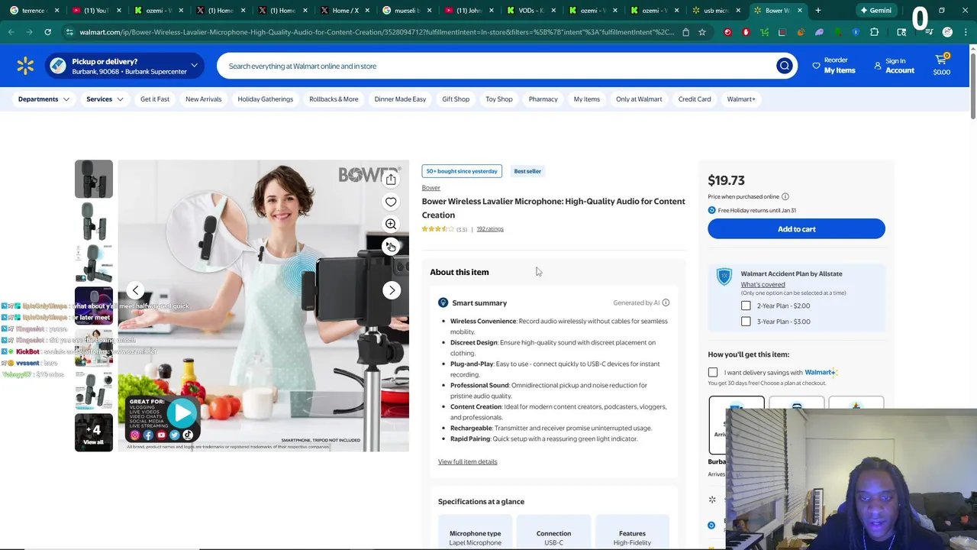The height and width of the screenshot is (550, 977).
Task: Click the shopping bag icon in address bar
Action: [685, 32]
